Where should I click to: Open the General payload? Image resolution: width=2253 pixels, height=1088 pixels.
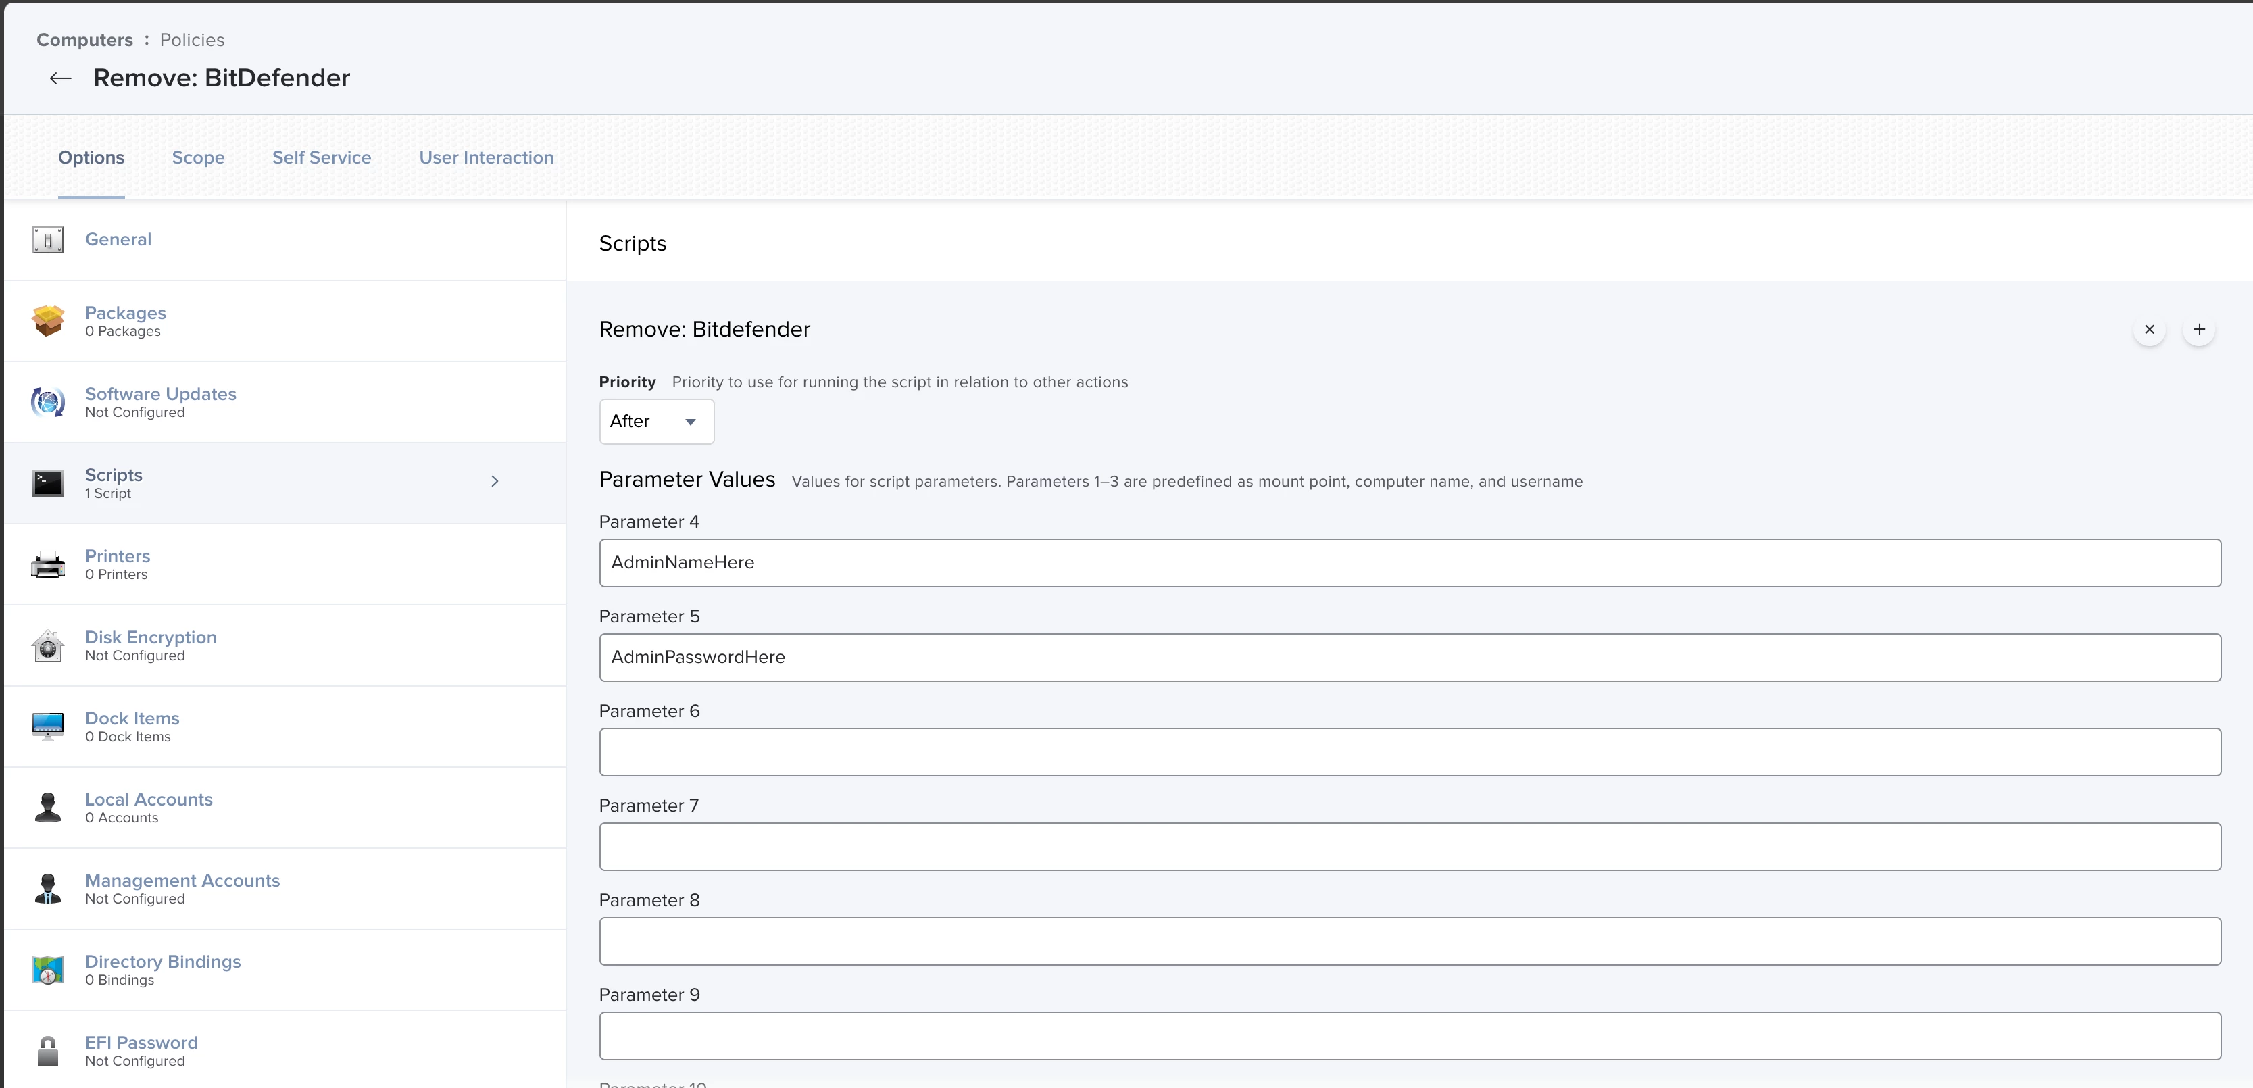tap(285, 240)
